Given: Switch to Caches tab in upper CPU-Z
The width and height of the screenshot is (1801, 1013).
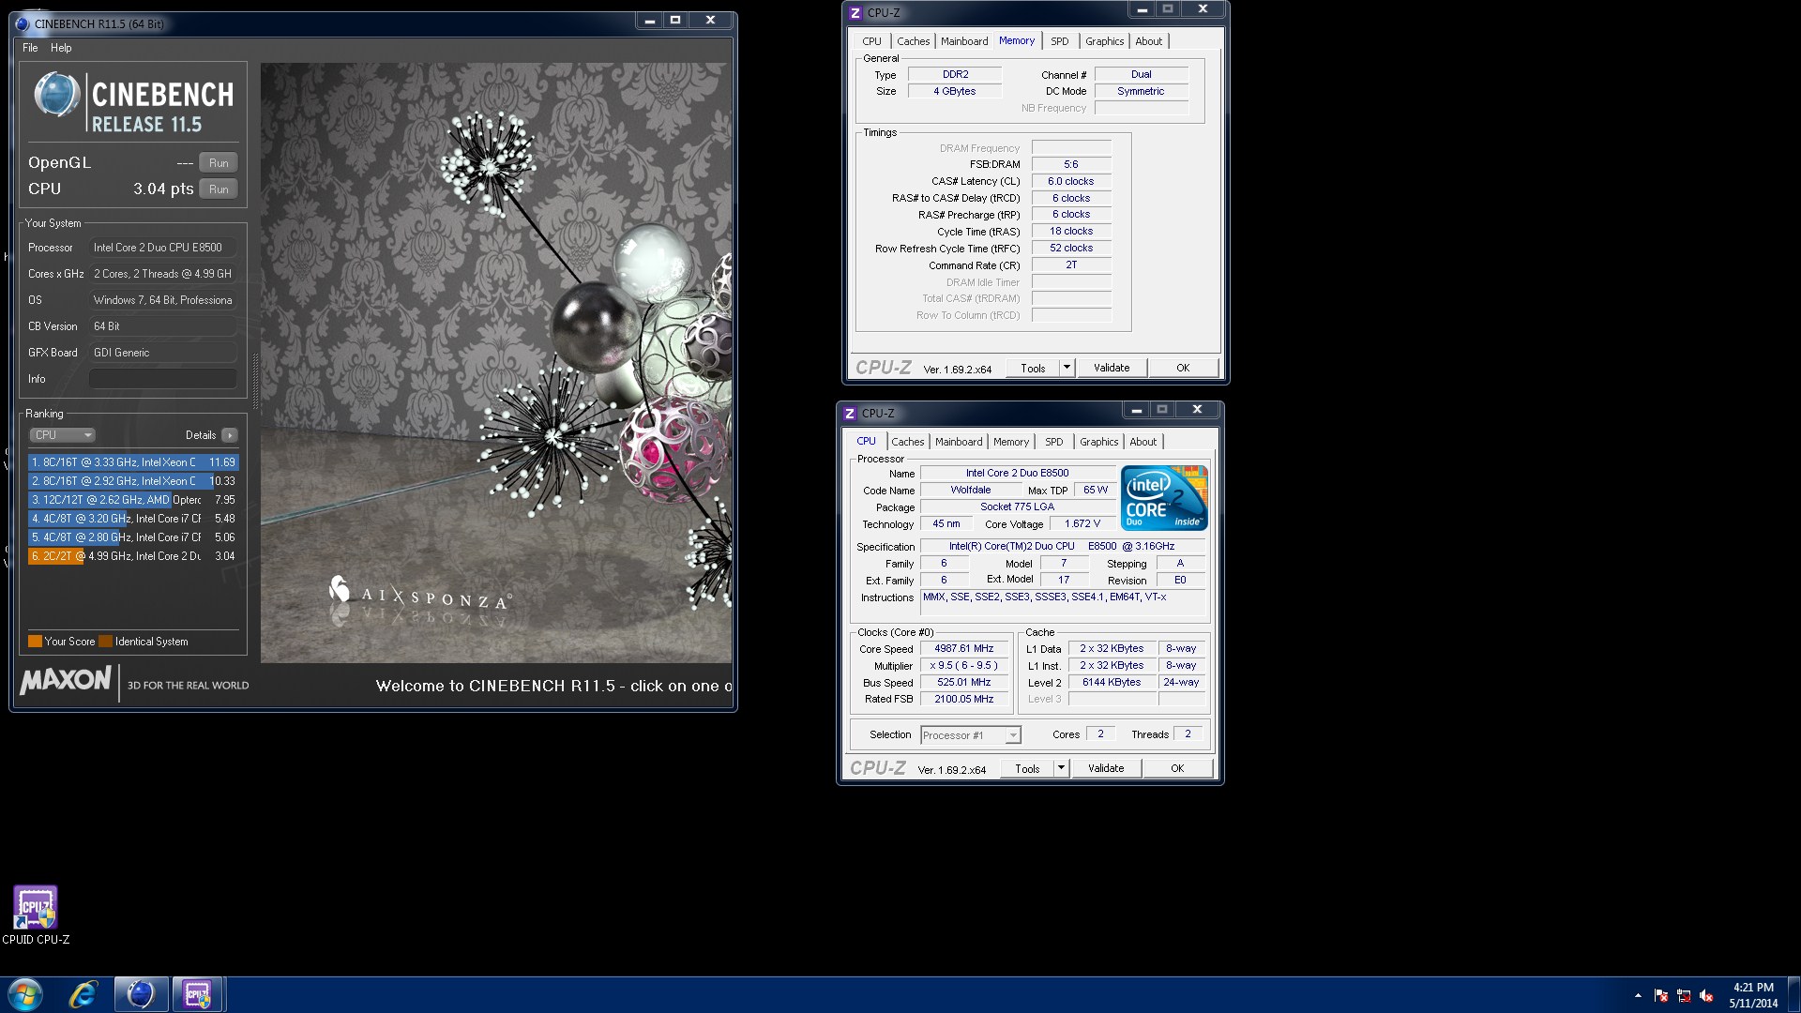Looking at the screenshot, I should (913, 41).
